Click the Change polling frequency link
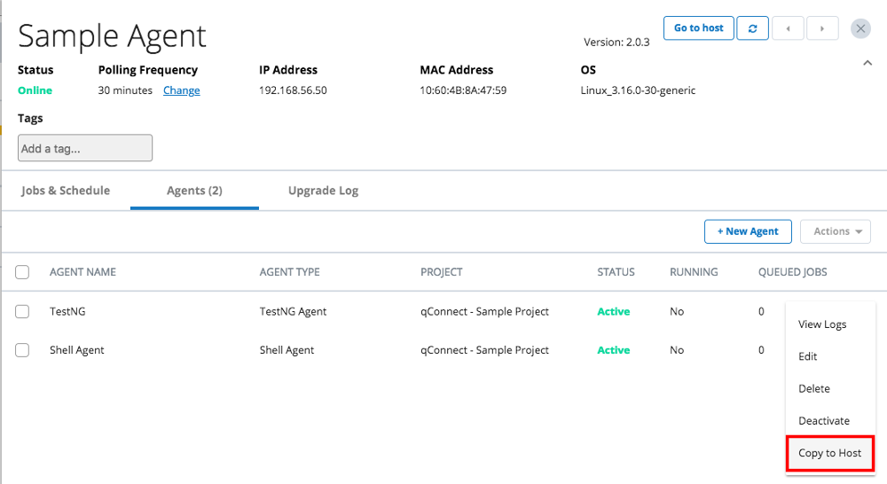Screen dimensions: 887x484 click(181, 90)
